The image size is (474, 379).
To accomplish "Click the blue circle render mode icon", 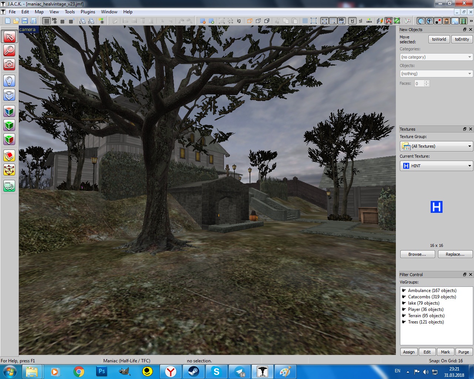I will coord(421,21).
